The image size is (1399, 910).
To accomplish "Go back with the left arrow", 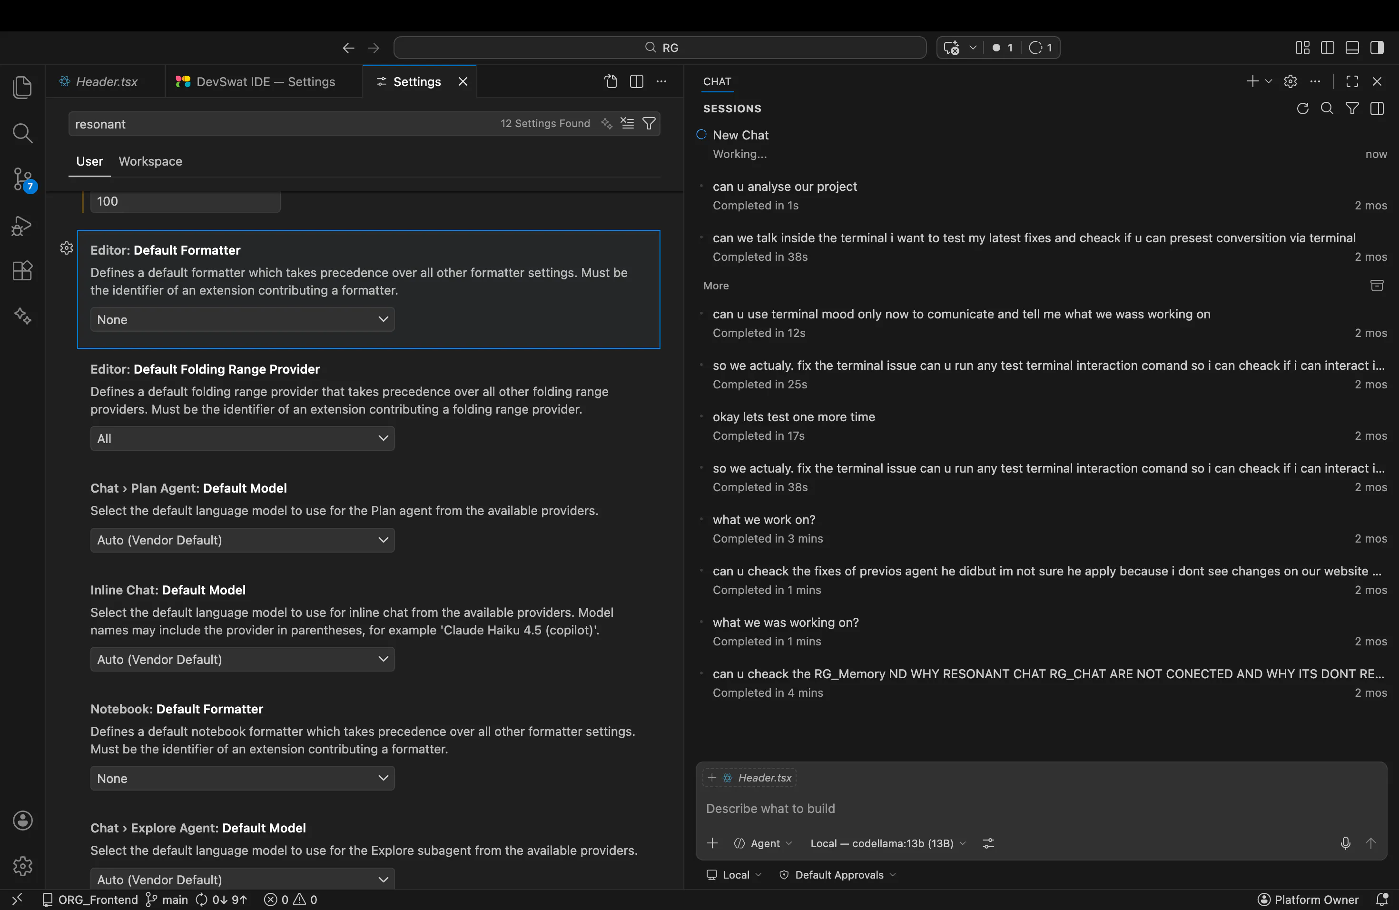I will point(348,48).
